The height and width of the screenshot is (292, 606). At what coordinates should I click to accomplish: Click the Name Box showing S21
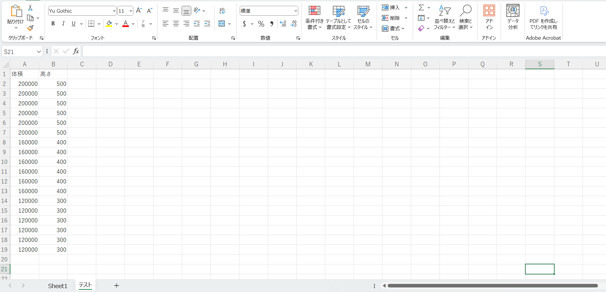(19, 52)
